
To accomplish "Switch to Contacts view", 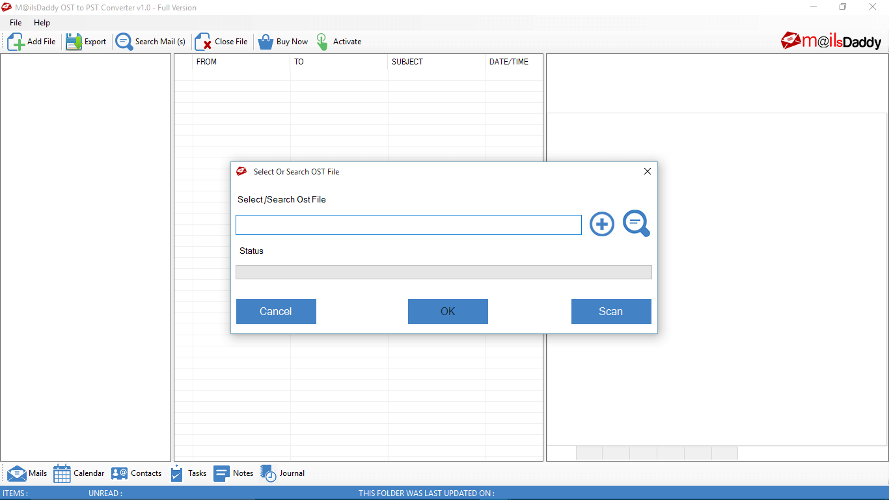I will click(x=136, y=473).
